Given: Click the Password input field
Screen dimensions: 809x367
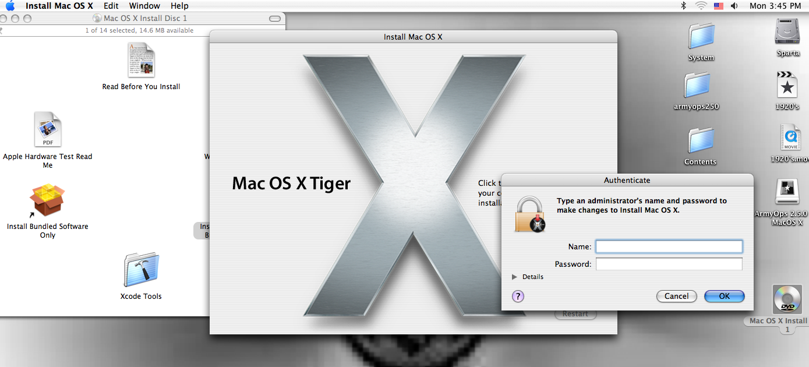Looking at the screenshot, I should click(x=669, y=264).
